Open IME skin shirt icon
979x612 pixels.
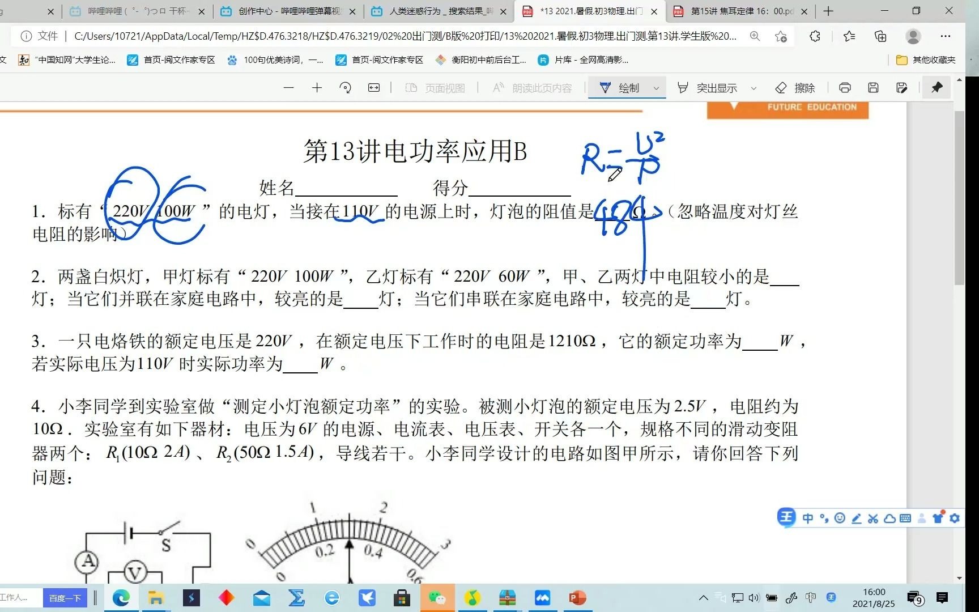938,518
